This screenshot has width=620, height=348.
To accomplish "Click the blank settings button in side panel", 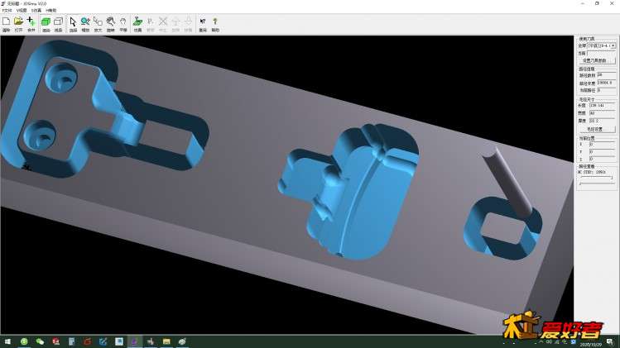I will click(x=598, y=129).
